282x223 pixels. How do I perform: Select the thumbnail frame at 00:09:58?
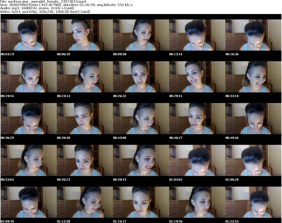click(x=141, y=35)
